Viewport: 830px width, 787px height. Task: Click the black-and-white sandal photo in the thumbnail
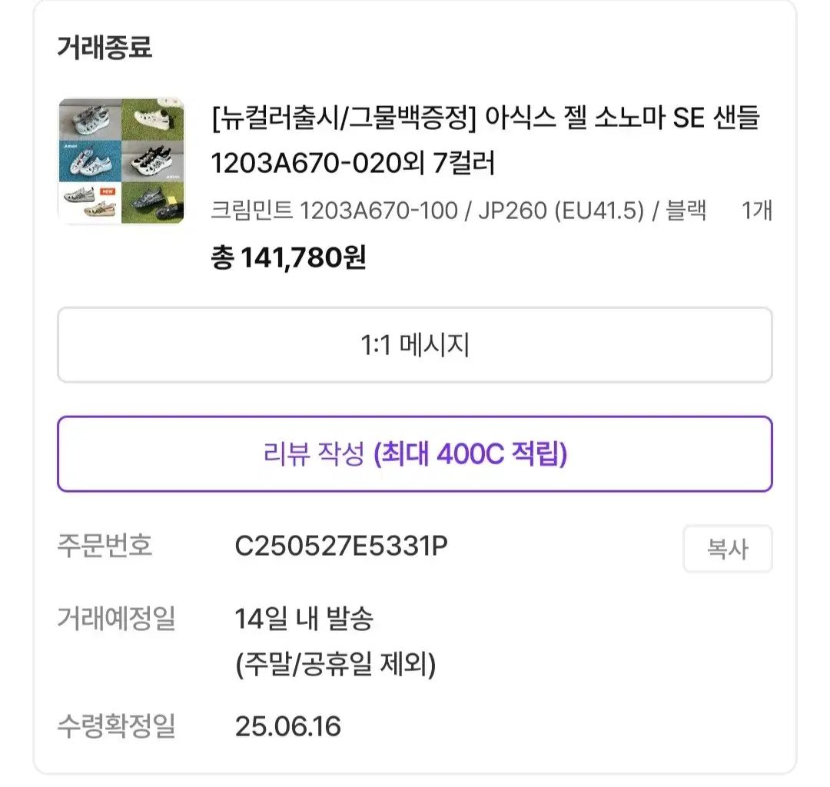point(153,160)
